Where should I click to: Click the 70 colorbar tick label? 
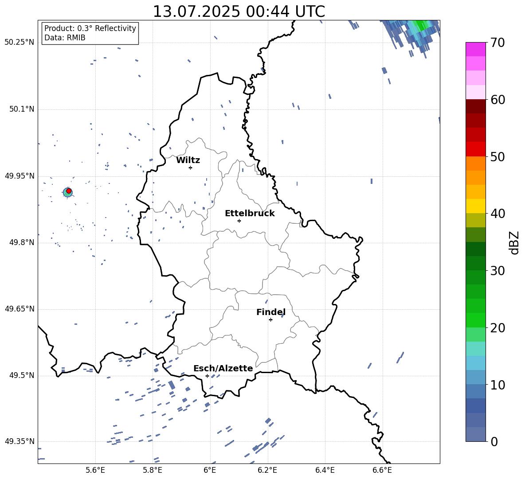point(498,43)
